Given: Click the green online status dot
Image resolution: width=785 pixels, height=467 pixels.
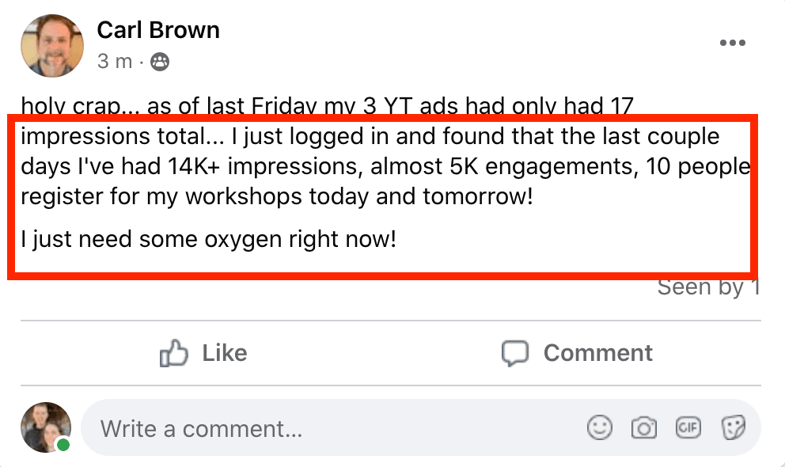Looking at the screenshot, I should pos(63,446).
